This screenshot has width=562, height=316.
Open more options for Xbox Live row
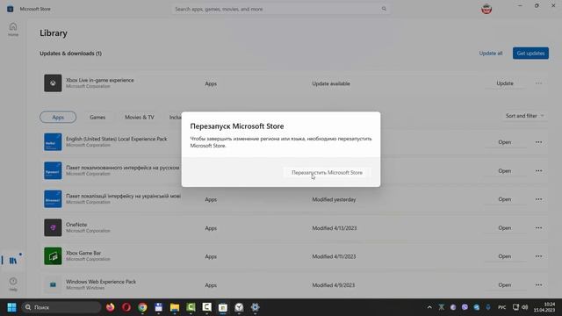tap(538, 83)
